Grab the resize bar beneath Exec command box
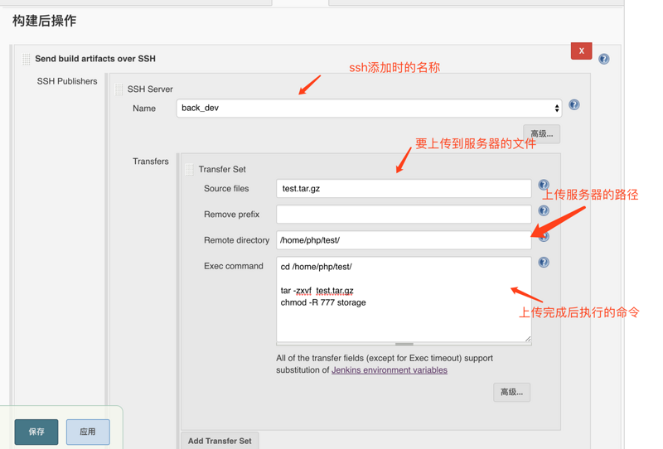 404,344
